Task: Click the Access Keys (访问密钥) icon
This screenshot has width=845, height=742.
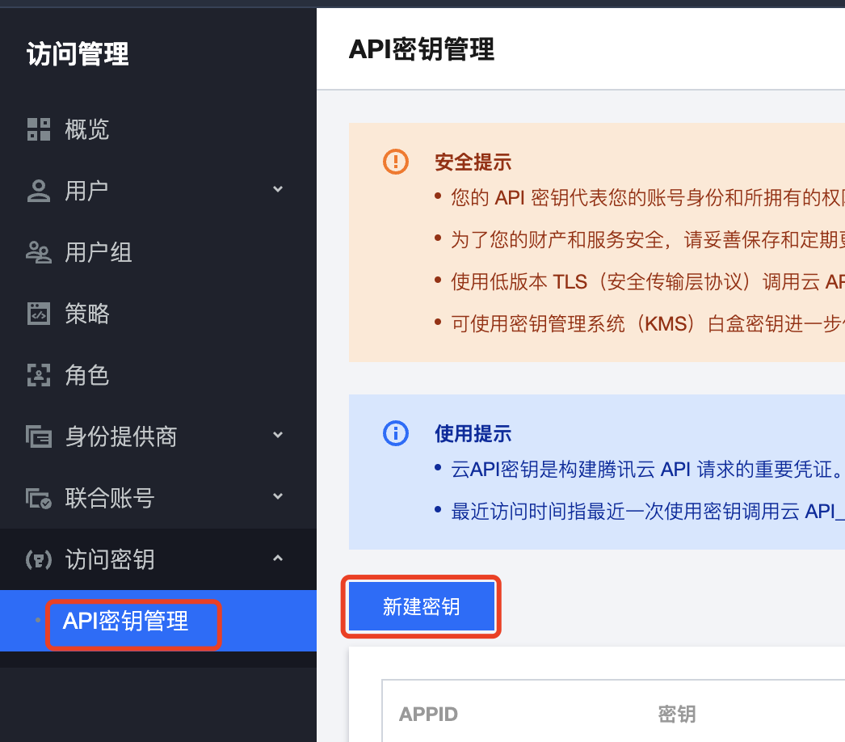Action: point(38,559)
